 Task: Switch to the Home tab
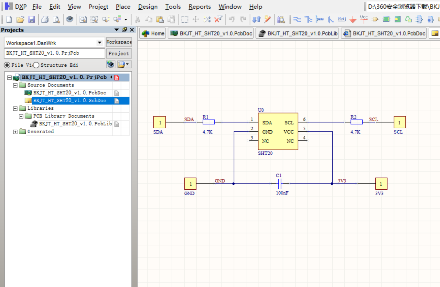click(x=153, y=33)
